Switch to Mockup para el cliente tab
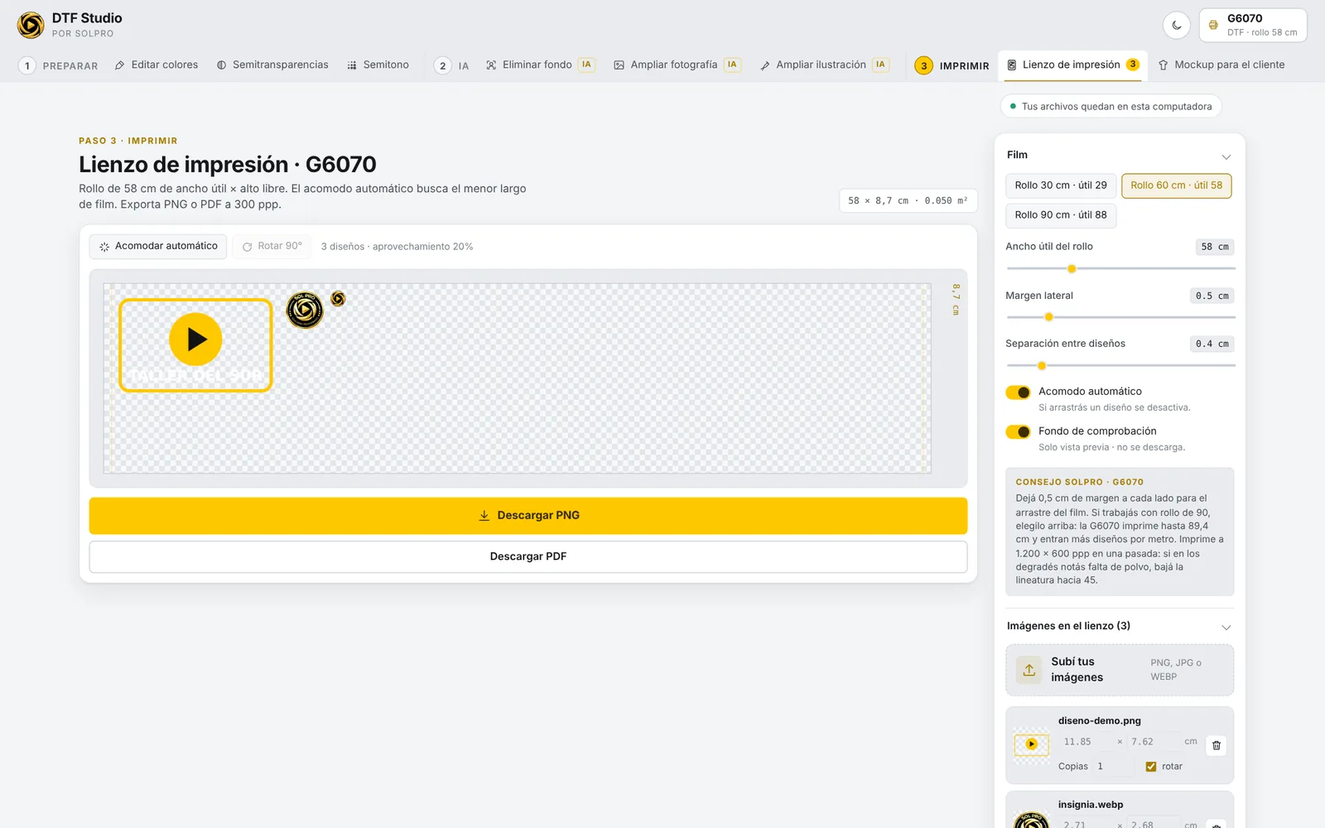Image resolution: width=1325 pixels, height=828 pixels. 1221,65
